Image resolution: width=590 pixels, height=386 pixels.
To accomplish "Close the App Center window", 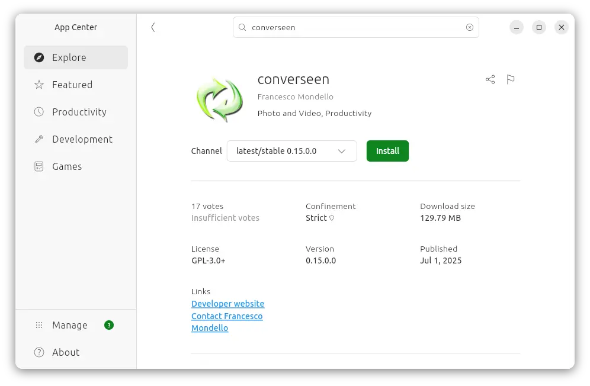I will [562, 27].
